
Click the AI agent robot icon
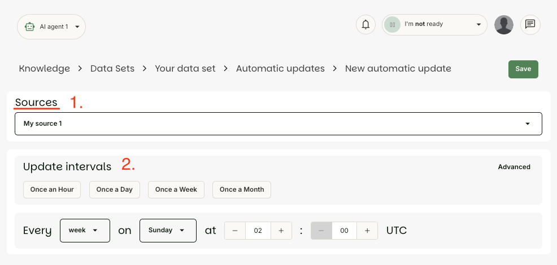coord(30,26)
